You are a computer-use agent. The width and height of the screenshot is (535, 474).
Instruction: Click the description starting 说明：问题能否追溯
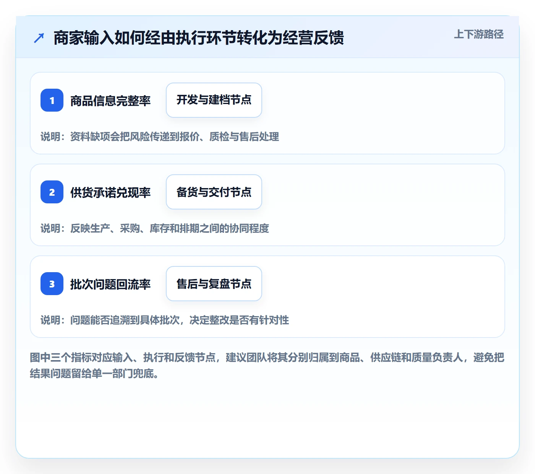point(165,320)
